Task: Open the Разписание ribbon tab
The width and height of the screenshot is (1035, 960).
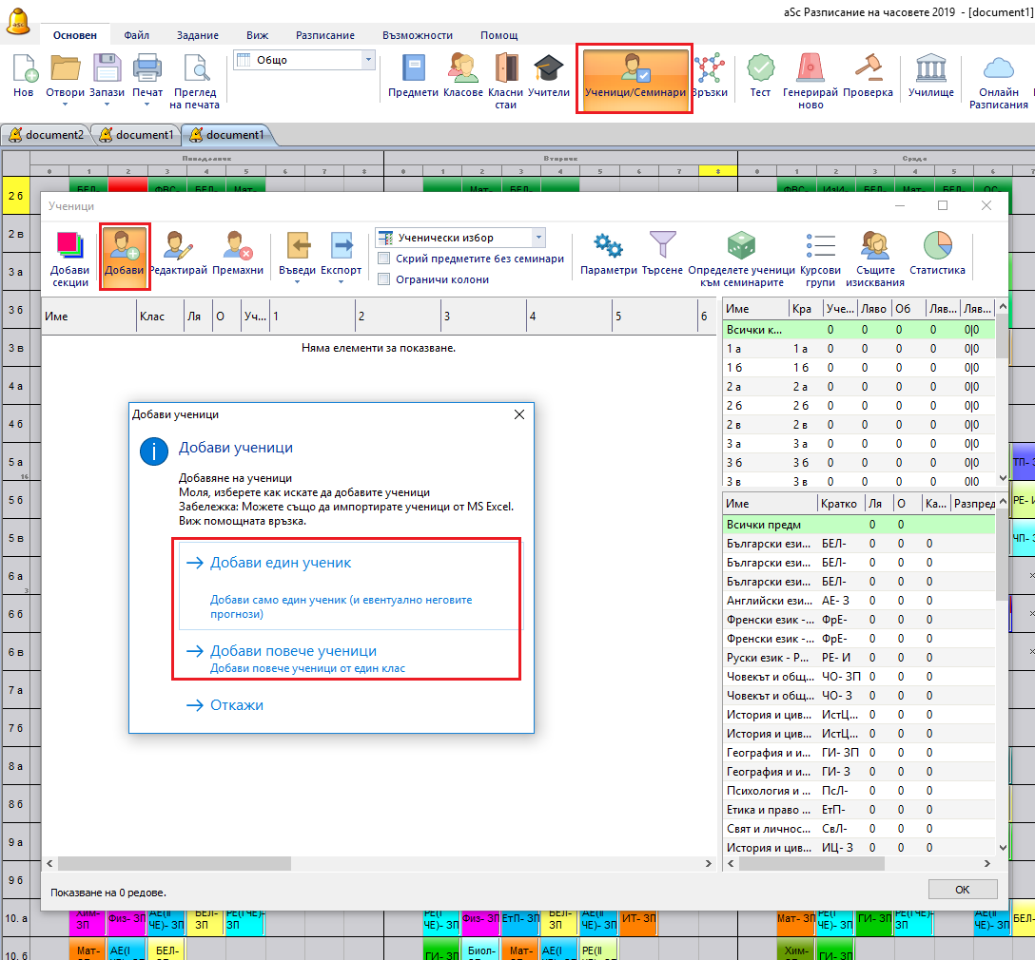Action: (325, 35)
